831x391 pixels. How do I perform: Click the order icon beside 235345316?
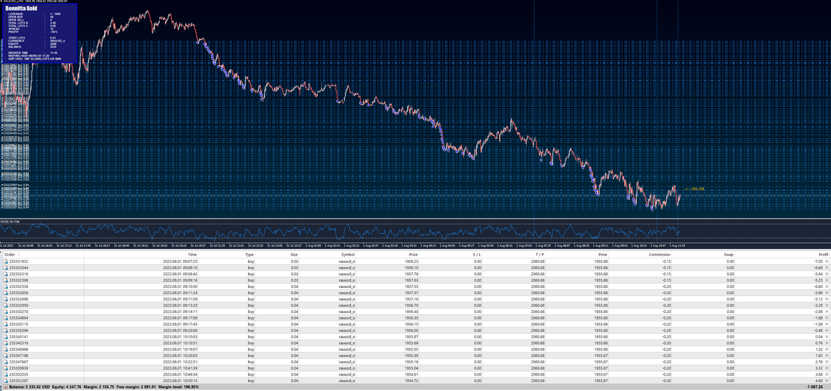6,343
